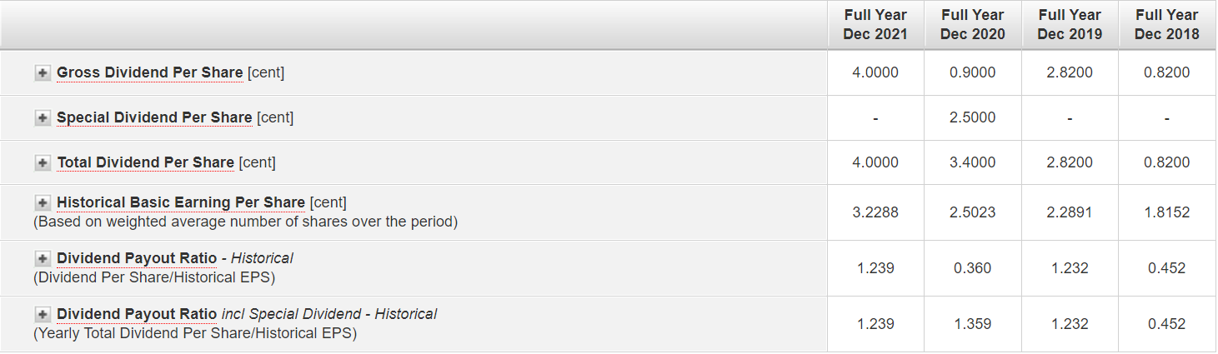Click the 4.0000 gross dividend value for 2021
This screenshot has height=354, width=1218.
point(875,72)
